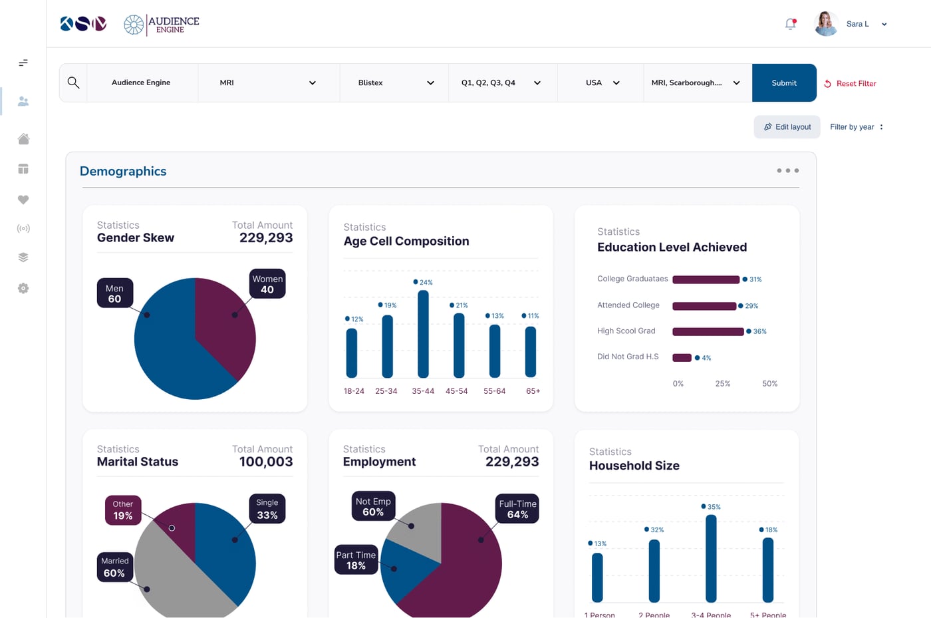Image resolution: width=931 pixels, height=618 pixels.
Task: Click the Audience Engine search field
Action: coord(141,82)
